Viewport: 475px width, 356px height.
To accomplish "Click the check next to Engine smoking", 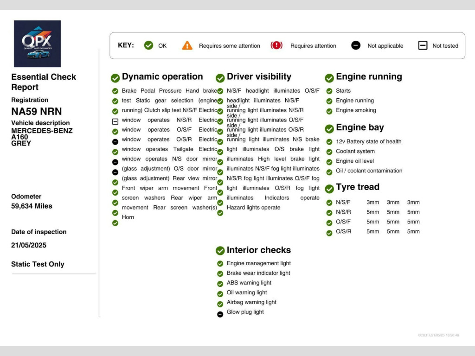I will pyautogui.click(x=329, y=111).
